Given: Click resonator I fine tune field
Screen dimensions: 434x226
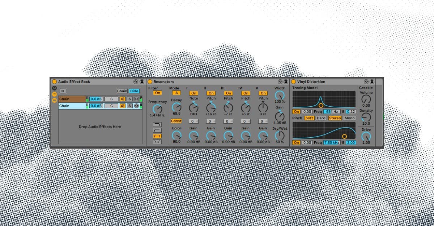Looking at the screenshot, I should pos(193,121).
